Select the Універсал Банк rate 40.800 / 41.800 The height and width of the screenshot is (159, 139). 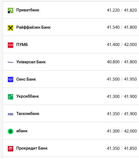point(122,62)
